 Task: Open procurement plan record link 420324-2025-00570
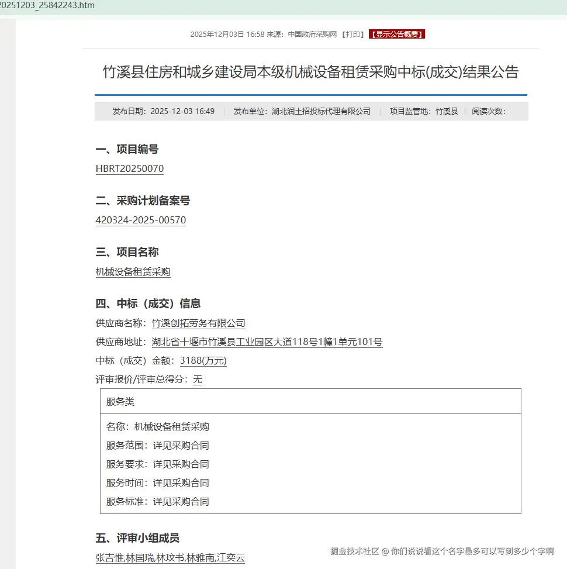click(x=140, y=220)
